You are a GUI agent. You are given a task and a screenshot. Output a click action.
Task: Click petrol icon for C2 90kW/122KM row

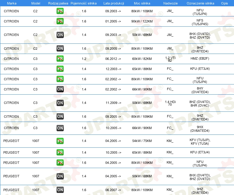point(60,21)
